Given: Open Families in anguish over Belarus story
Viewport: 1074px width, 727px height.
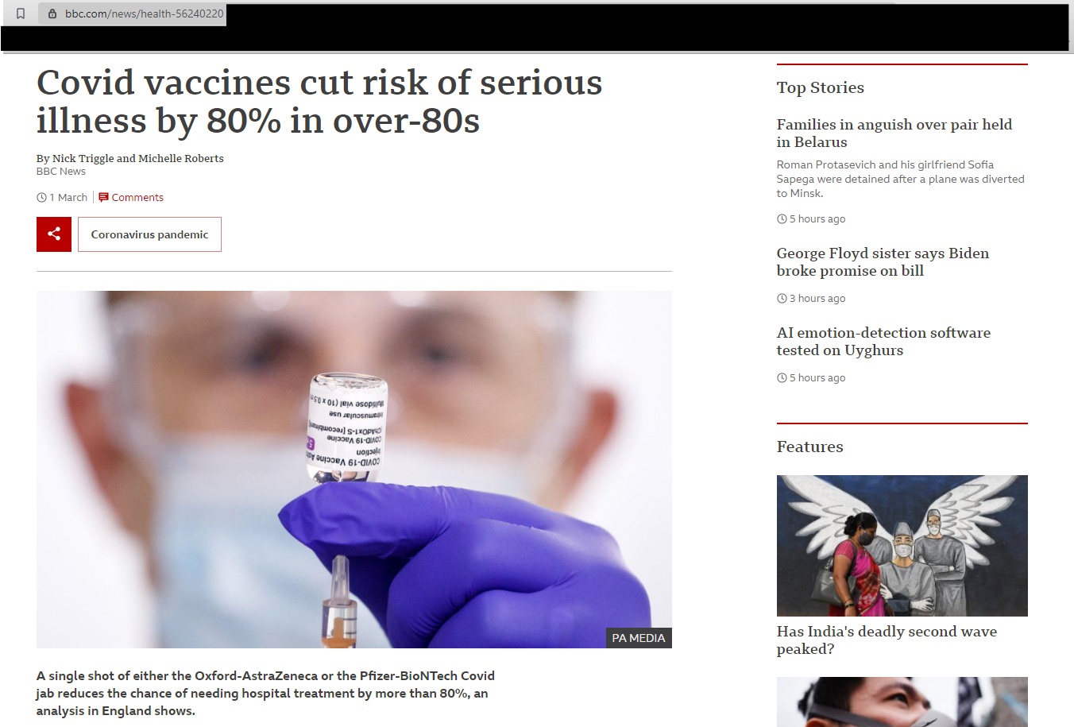Looking at the screenshot, I should pyautogui.click(x=894, y=133).
